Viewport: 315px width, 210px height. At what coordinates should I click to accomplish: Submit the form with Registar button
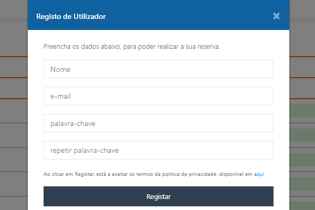159,196
